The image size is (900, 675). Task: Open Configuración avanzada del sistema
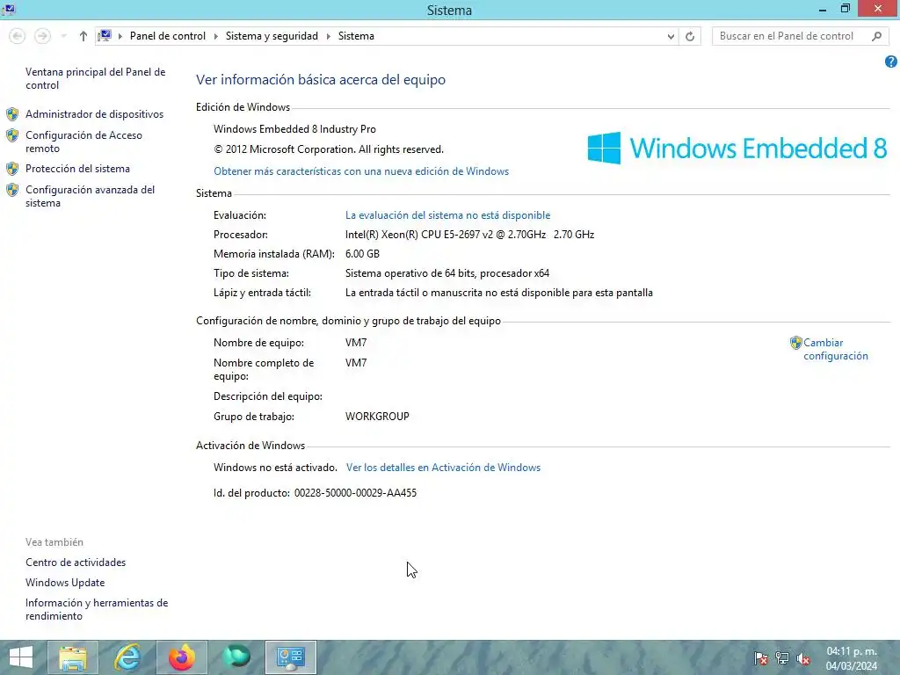click(x=91, y=196)
